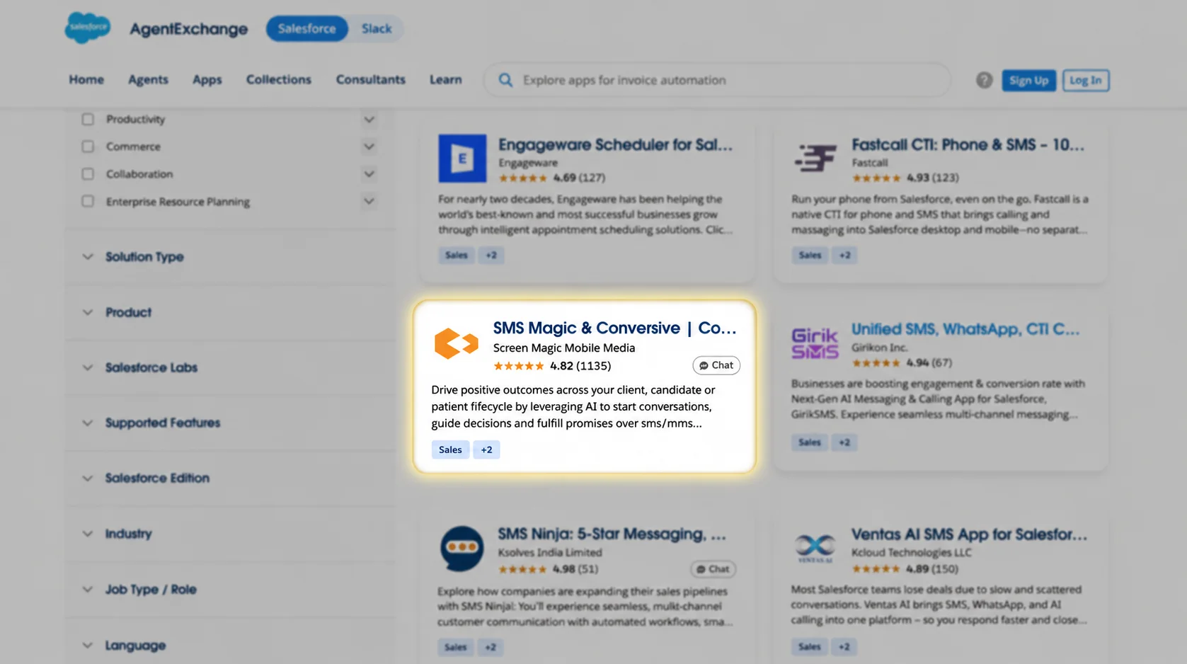Open the SMS Magic orange logo
Image resolution: width=1187 pixels, height=664 pixels.
(x=456, y=343)
